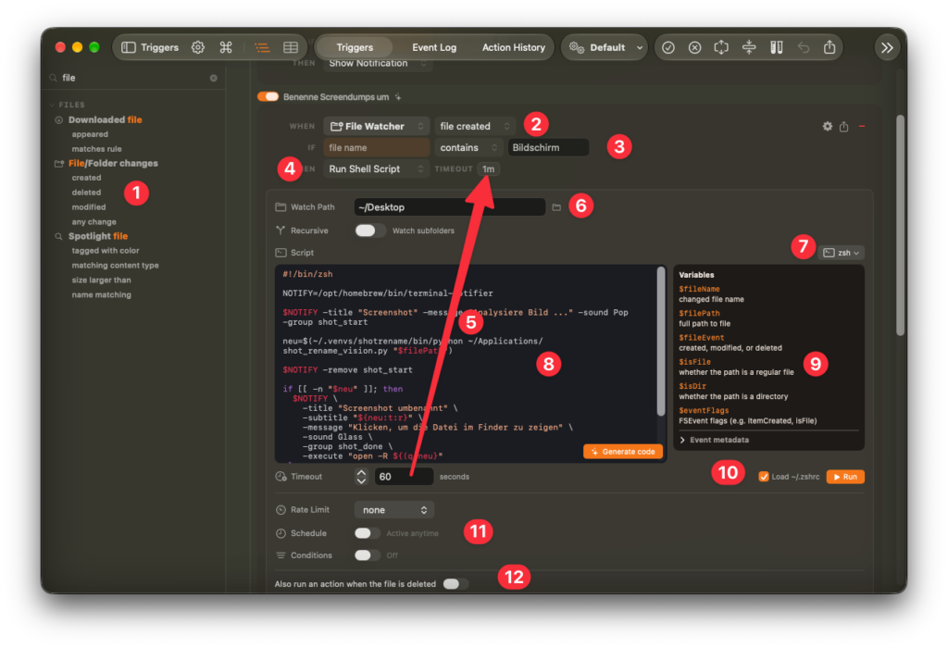Turn on the Schedule switch
Viewport: 948px width, 648px height.
coord(367,533)
